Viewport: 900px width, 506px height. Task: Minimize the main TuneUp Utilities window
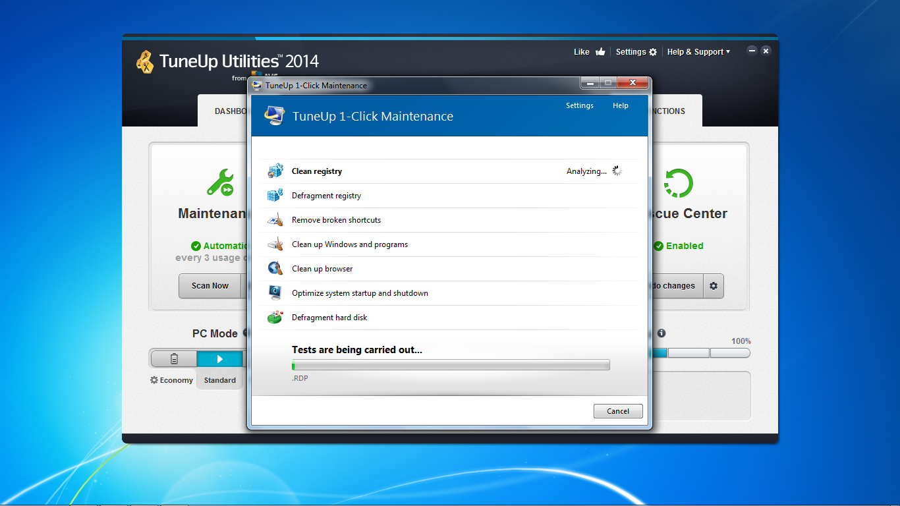(752, 51)
